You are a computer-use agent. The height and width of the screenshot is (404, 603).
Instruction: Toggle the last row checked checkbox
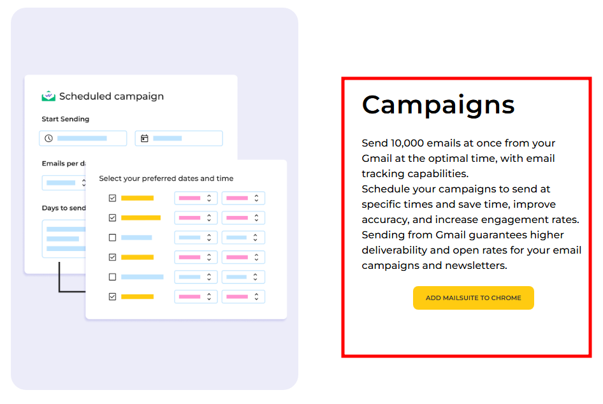(x=112, y=297)
